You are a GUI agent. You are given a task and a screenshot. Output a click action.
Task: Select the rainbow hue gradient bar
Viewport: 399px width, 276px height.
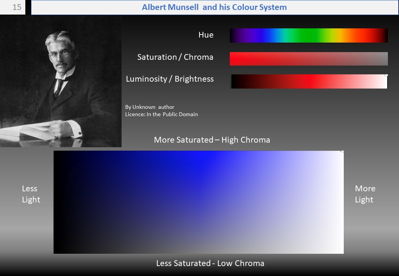pyautogui.click(x=309, y=35)
